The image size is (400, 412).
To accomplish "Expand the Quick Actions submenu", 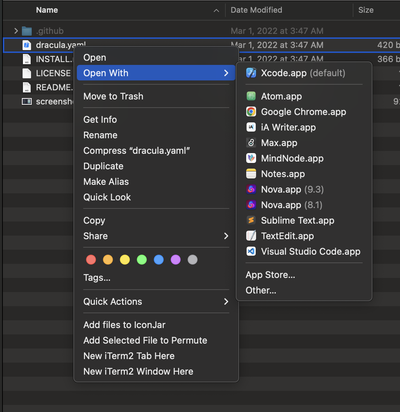I will click(113, 302).
